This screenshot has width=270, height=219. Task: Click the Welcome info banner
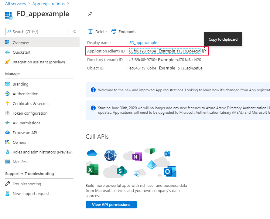point(178,90)
